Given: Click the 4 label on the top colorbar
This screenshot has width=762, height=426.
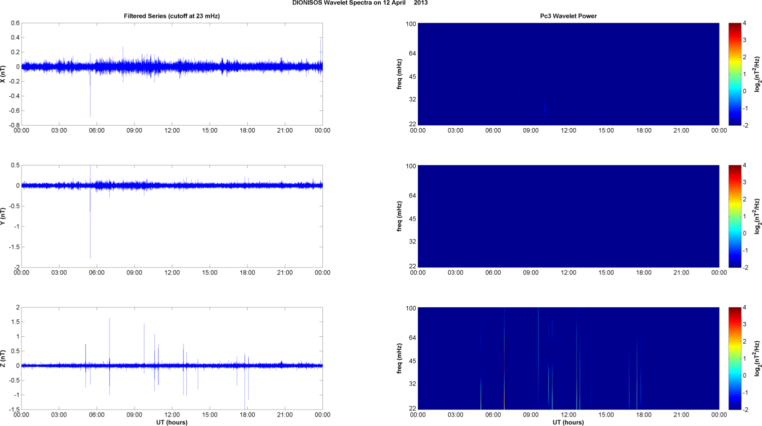Looking at the screenshot, I should click(x=745, y=23).
